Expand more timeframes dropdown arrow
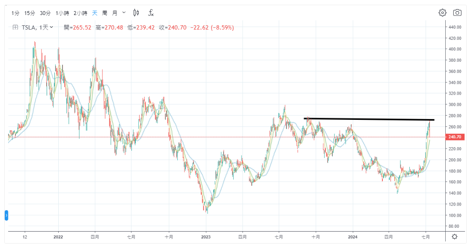468x247 pixels. [124, 13]
